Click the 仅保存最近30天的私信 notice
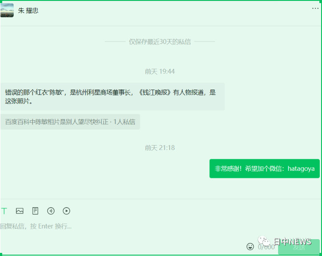The image size is (322, 256). tap(160, 42)
